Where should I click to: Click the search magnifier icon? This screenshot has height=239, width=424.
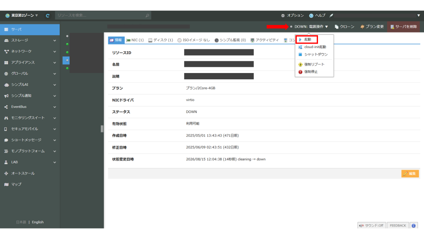click(x=147, y=15)
